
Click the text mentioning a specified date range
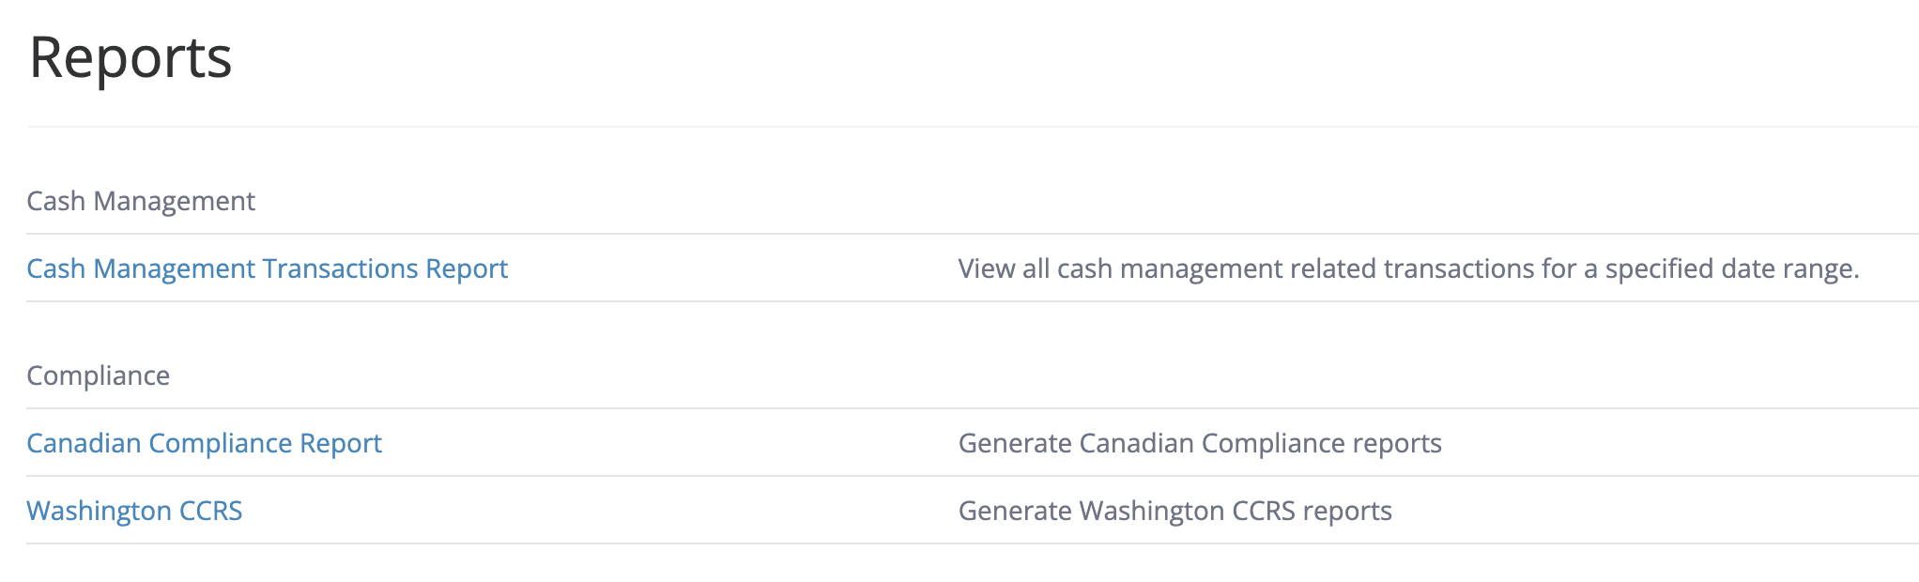(1407, 268)
